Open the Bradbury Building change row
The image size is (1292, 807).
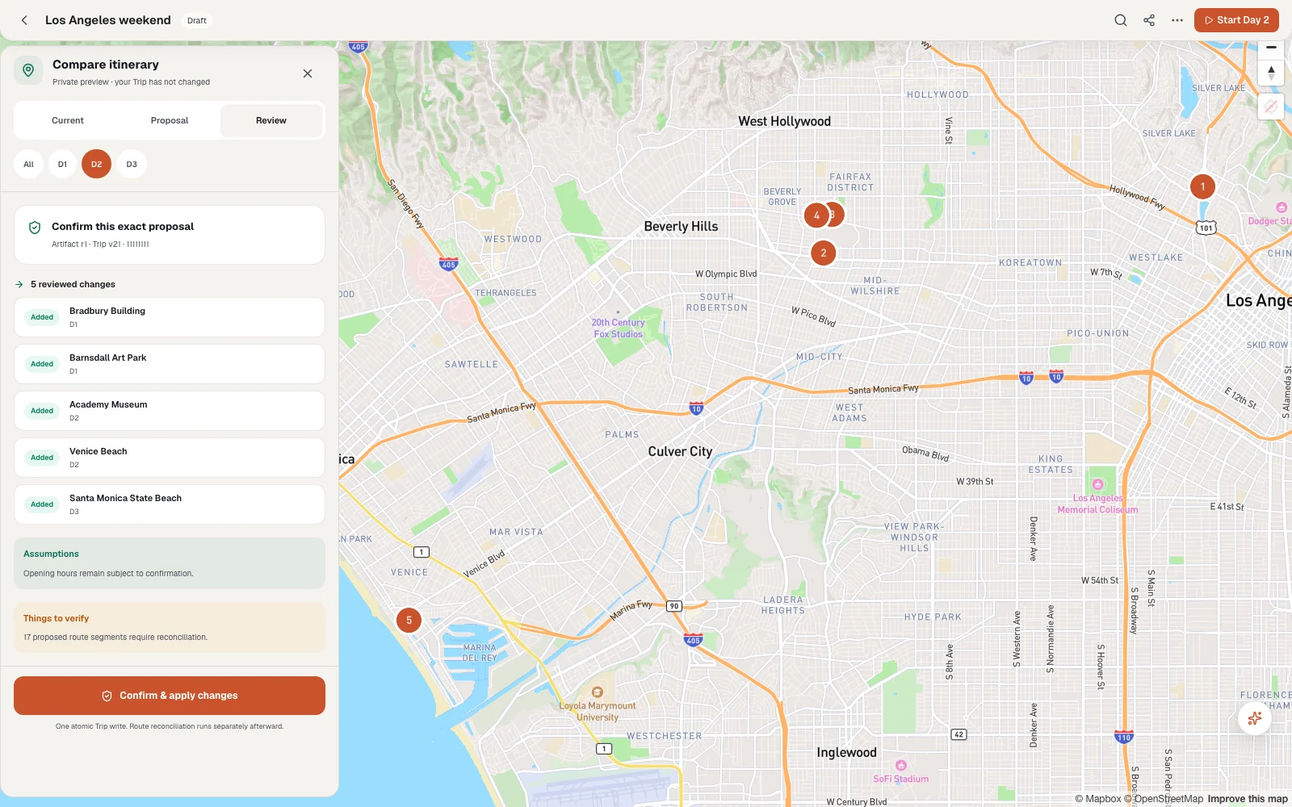170,317
